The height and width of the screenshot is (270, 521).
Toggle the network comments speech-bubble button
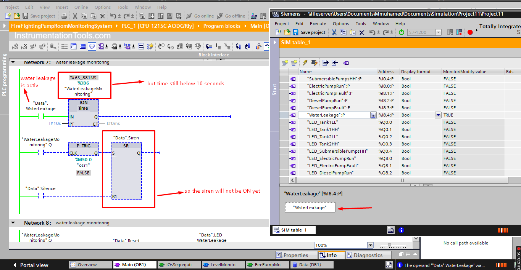[x=92, y=46]
